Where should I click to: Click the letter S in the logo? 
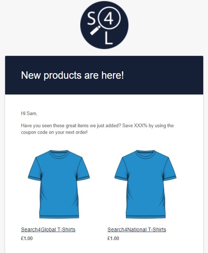[91, 19]
